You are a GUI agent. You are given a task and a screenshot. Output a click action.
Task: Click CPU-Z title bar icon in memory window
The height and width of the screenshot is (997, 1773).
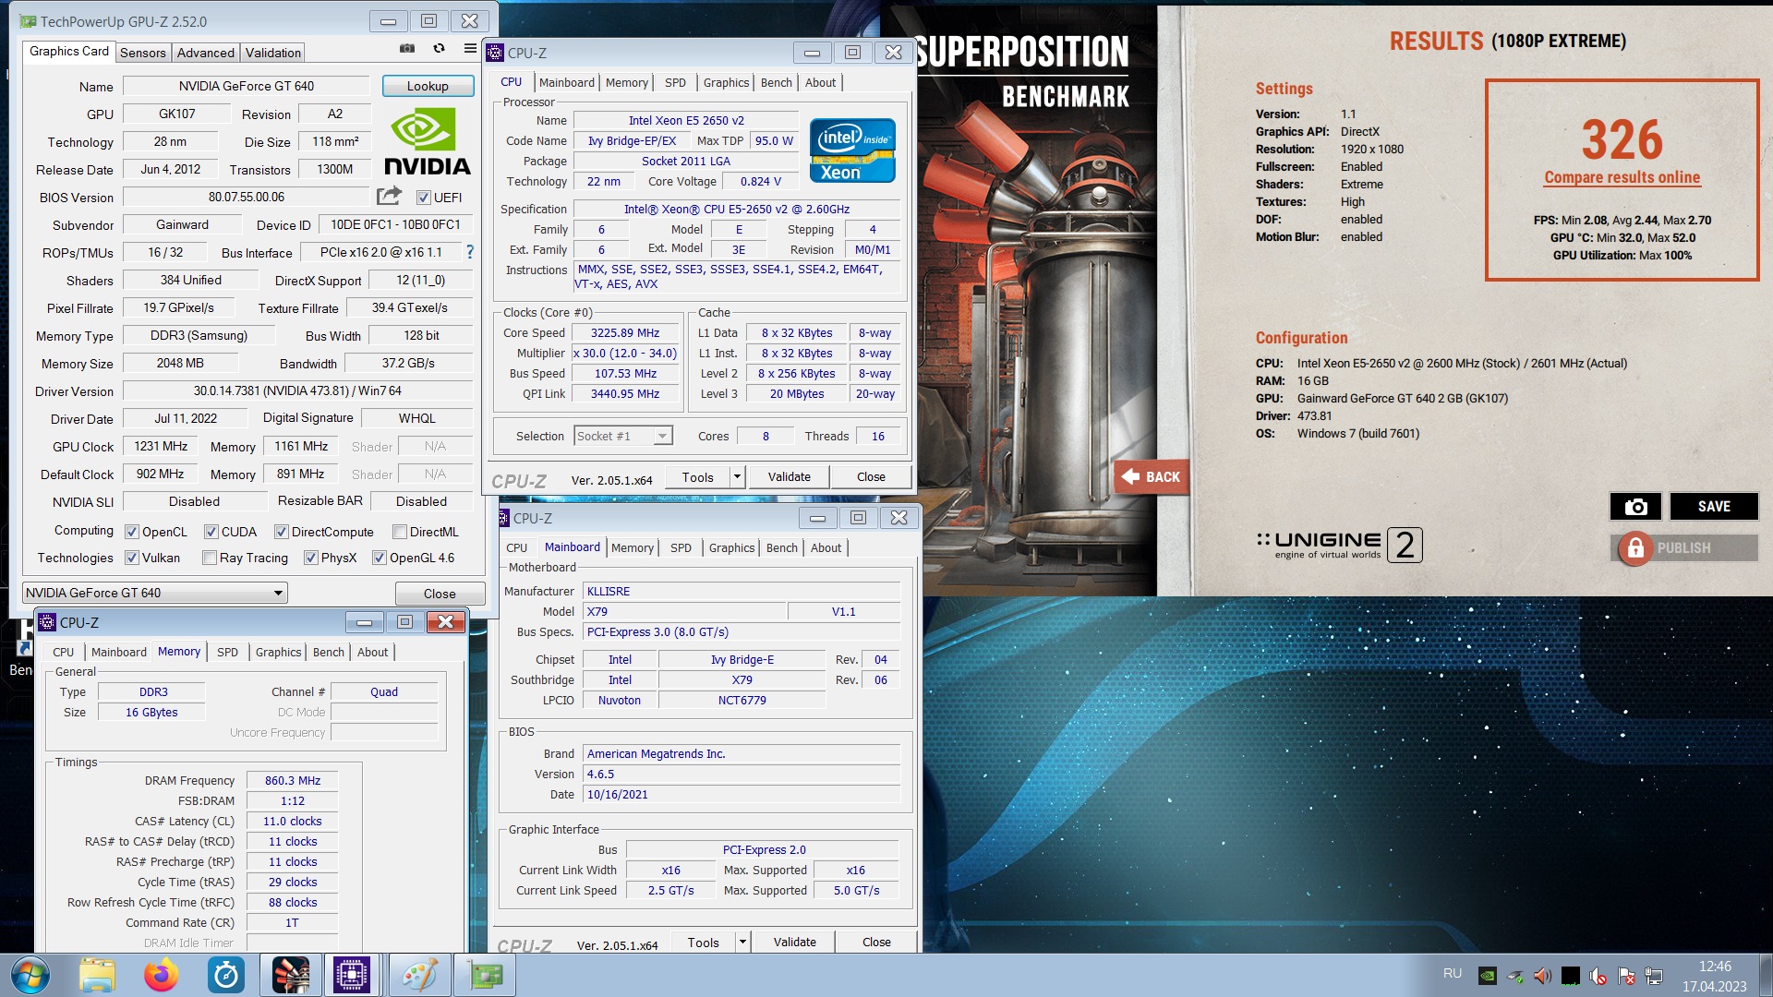tap(47, 622)
